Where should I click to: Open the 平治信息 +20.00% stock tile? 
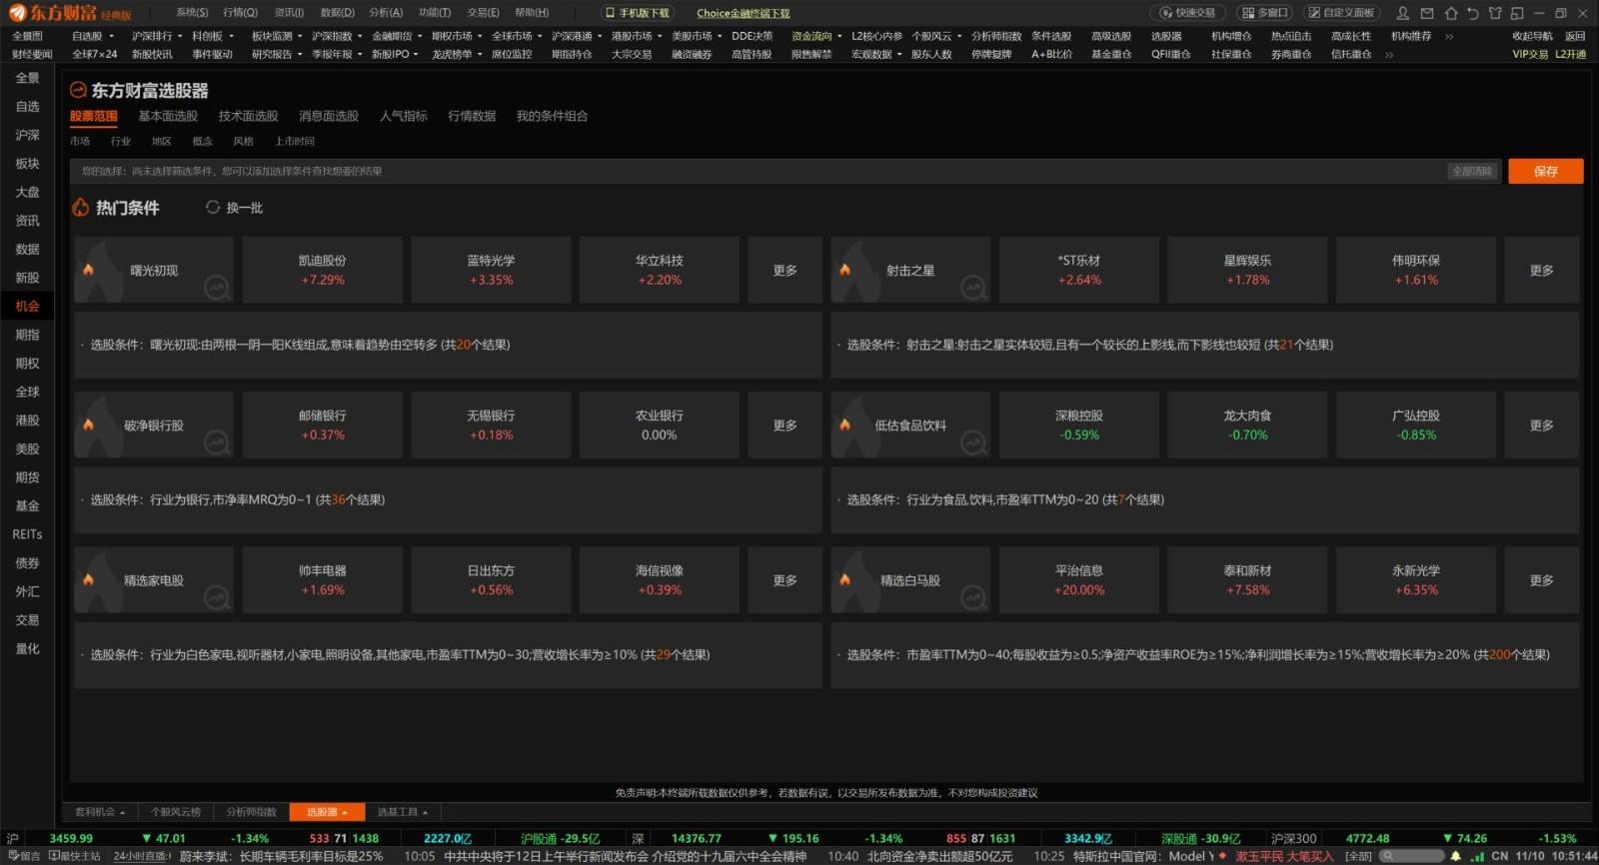click(x=1079, y=579)
